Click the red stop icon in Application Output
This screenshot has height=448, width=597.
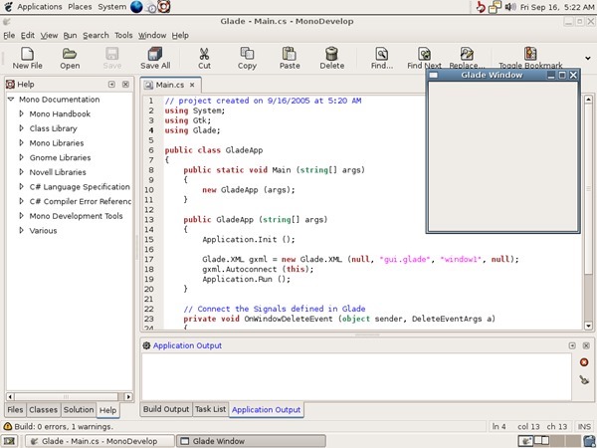584,362
